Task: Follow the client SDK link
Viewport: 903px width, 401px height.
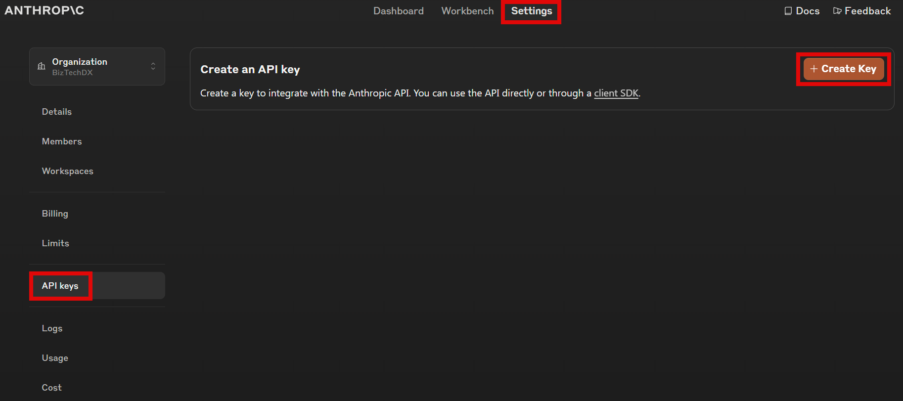Action: point(616,93)
